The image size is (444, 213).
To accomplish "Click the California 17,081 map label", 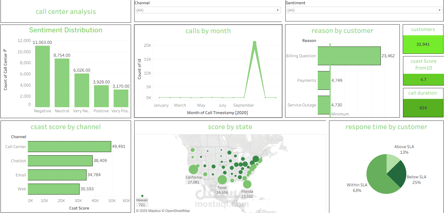I will [x=193, y=180].
